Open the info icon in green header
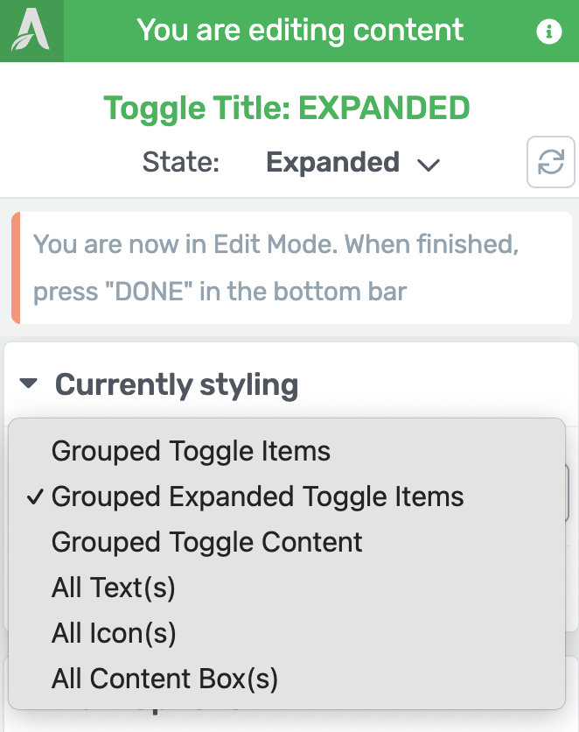Viewport: 579px width, 732px height. [x=548, y=32]
